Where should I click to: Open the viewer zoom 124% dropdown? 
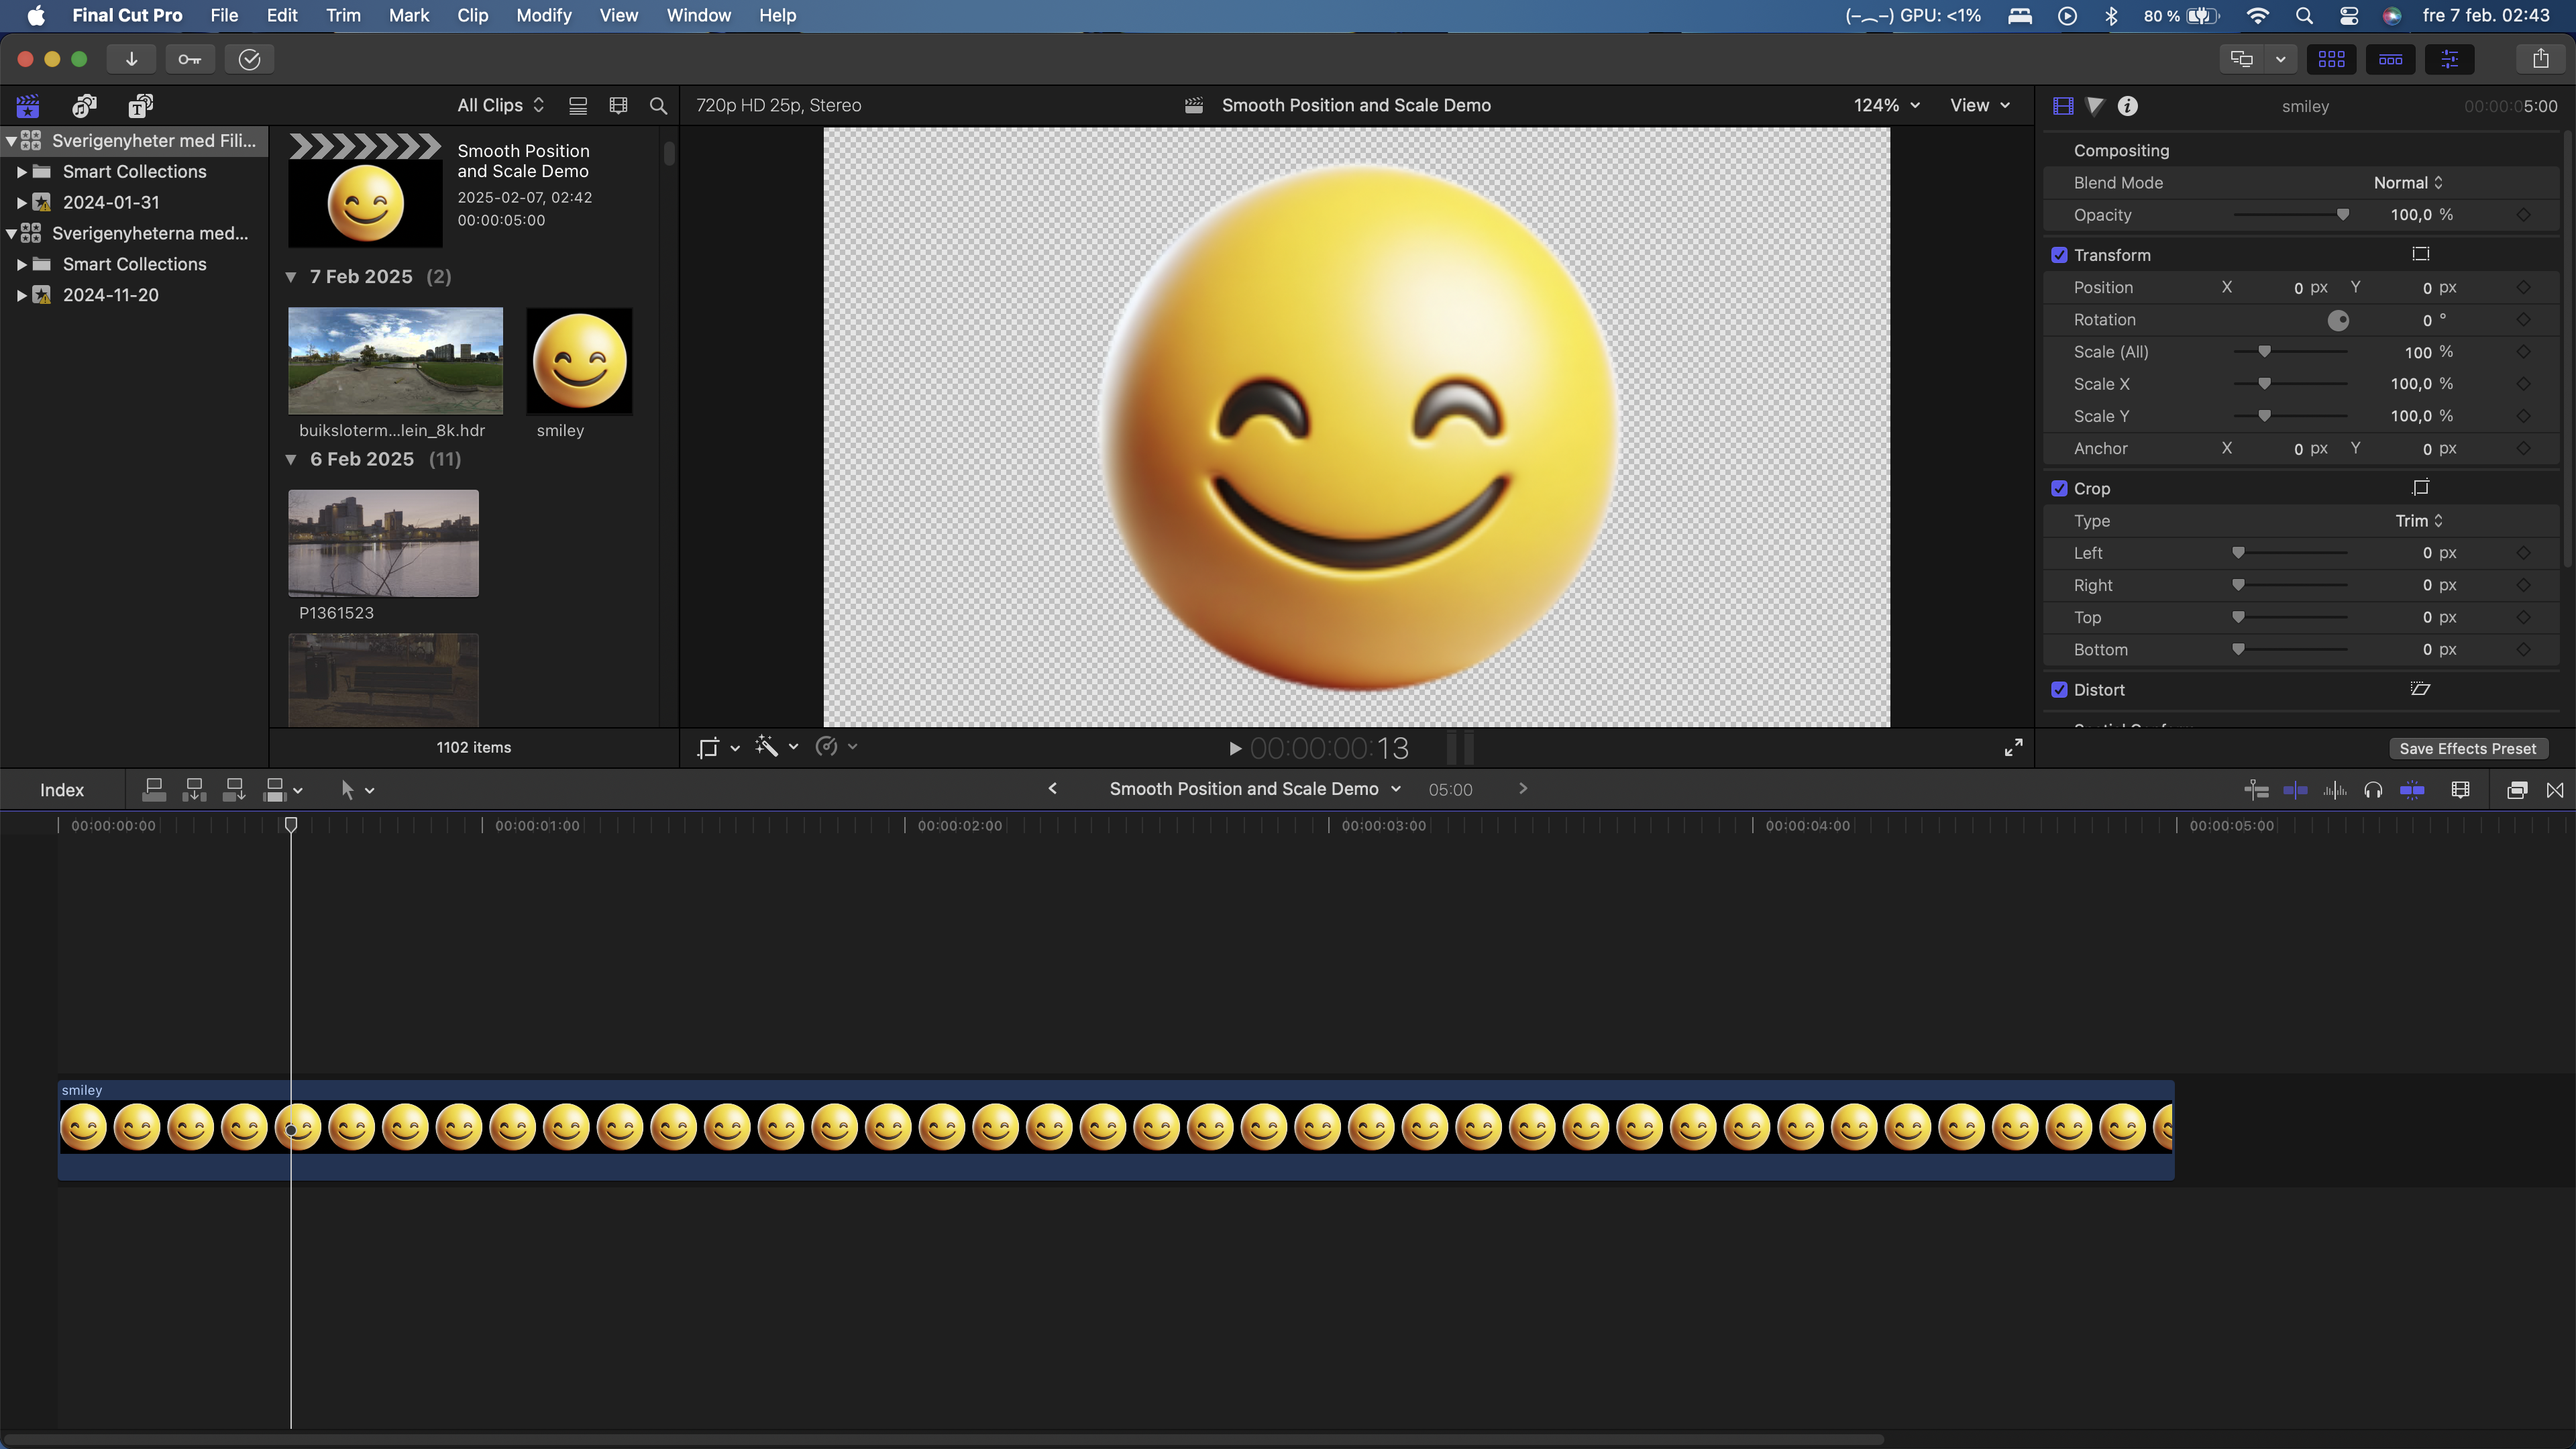[x=1886, y=105]
